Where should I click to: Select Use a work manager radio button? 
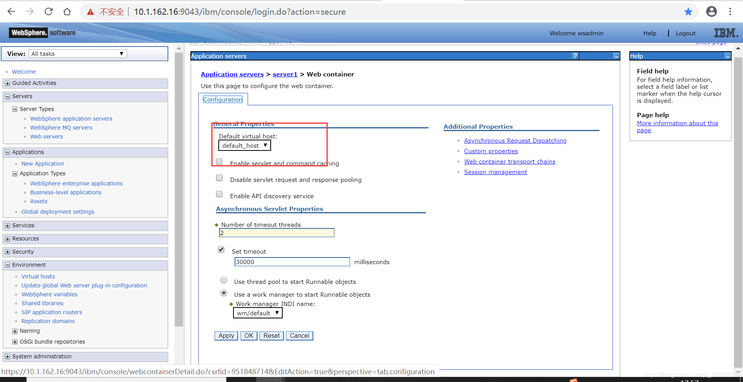[224, 293]
